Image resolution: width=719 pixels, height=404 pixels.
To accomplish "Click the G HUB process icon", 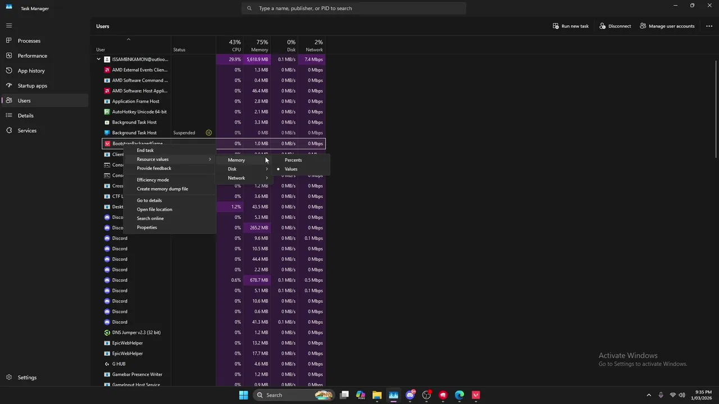I will (x=107, y=364).
